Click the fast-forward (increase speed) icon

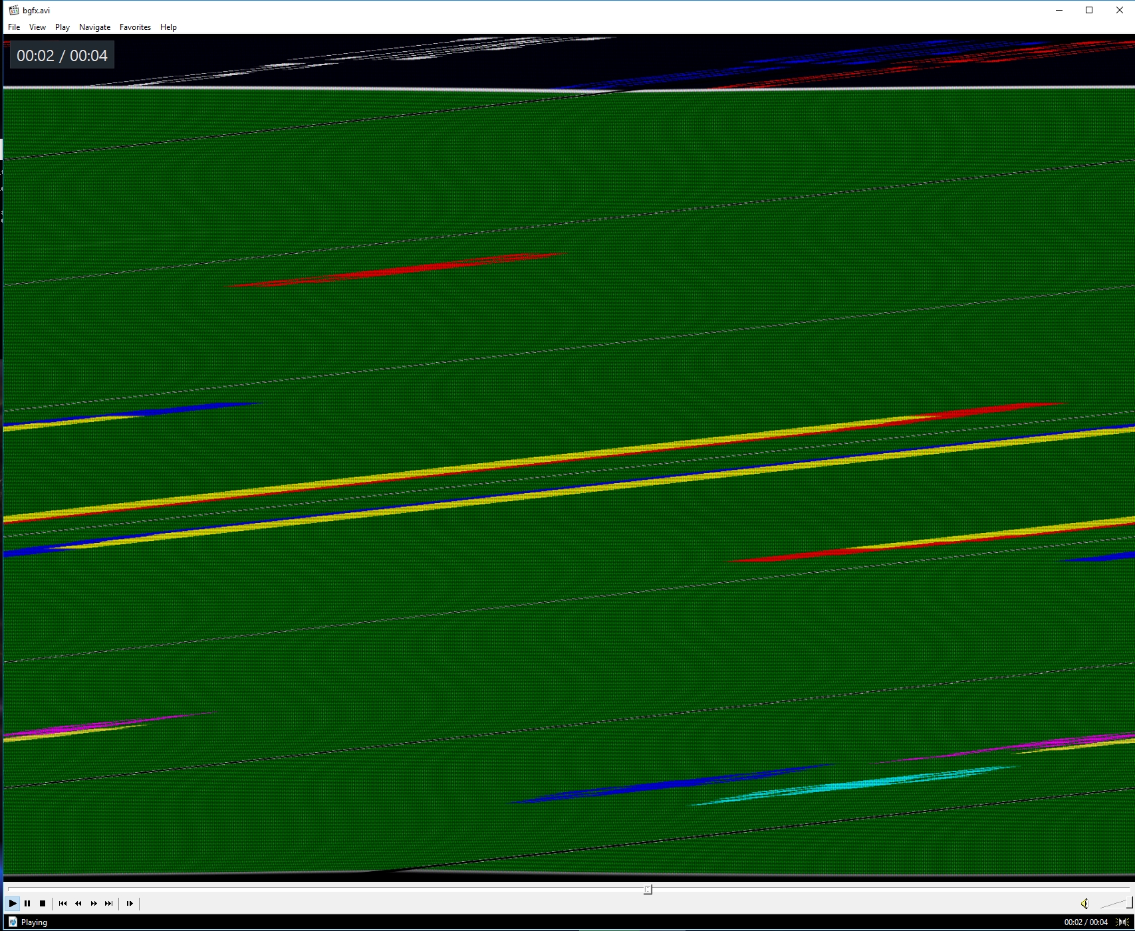point(94,903)
